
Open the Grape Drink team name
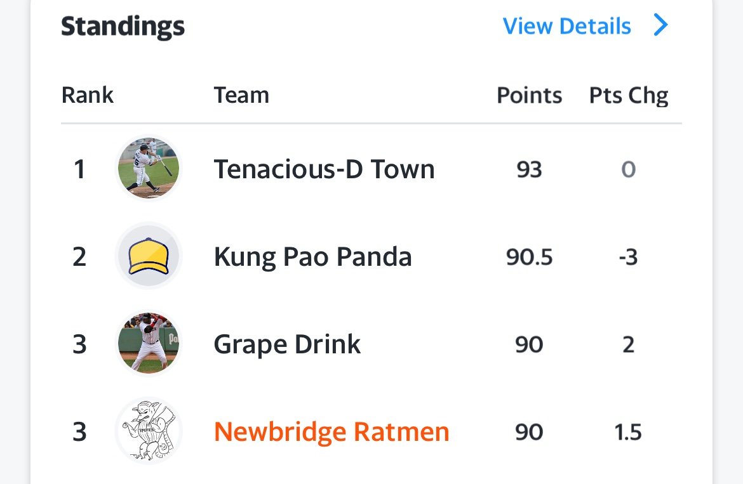[x=287, y=344]
